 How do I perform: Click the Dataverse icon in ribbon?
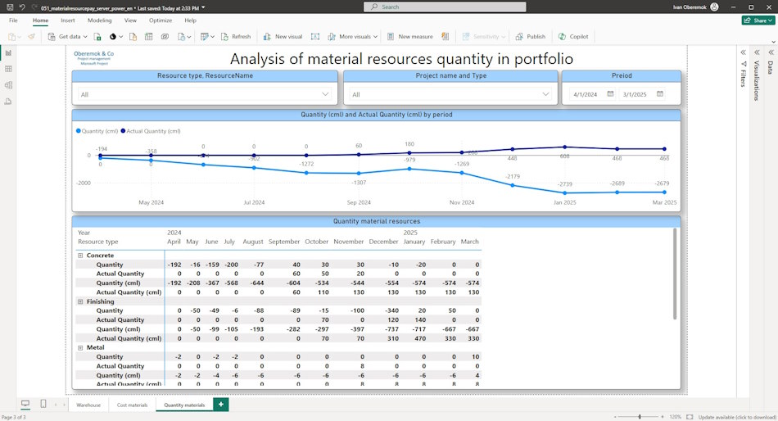pyautogui.click(x=165, y=37)
